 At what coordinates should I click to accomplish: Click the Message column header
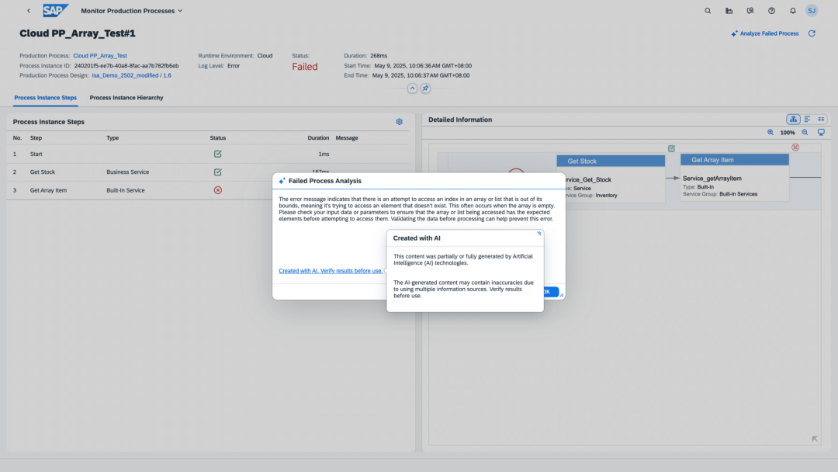coord(347,138)
